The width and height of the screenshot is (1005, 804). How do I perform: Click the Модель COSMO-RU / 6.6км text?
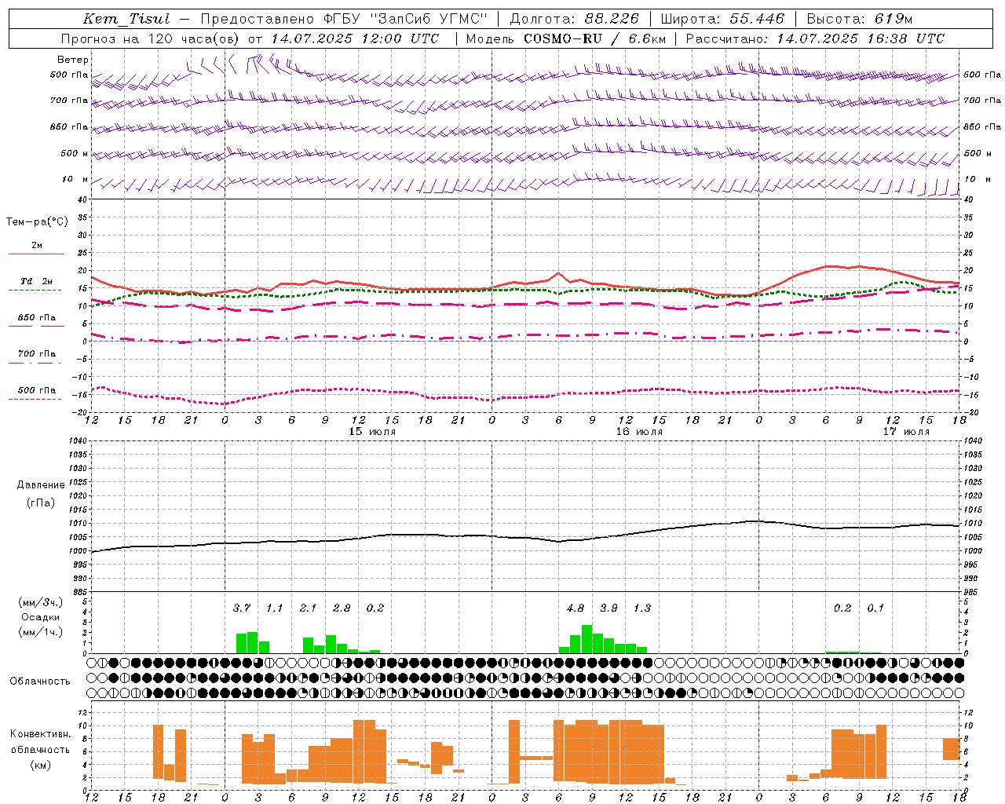[x=566, y=38]
